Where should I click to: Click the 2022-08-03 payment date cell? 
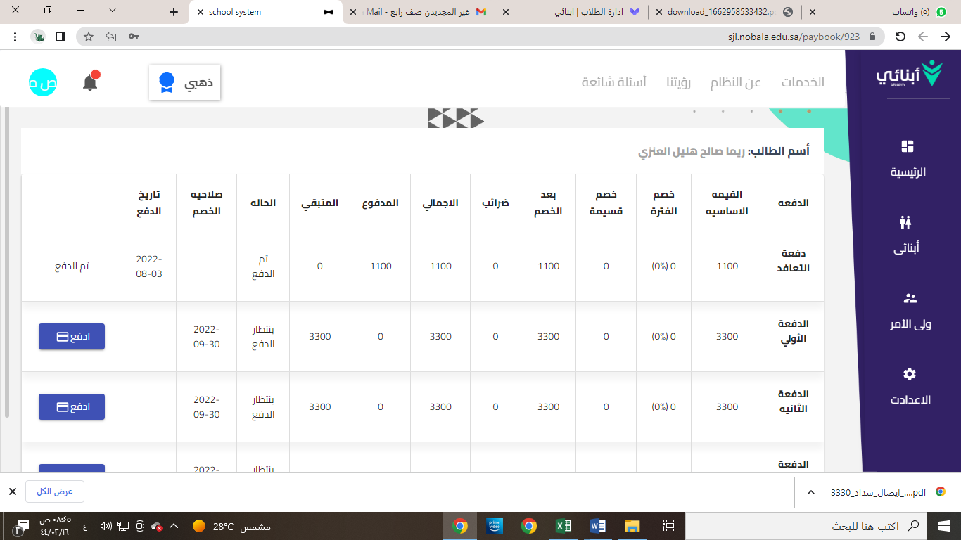point(149,266)
